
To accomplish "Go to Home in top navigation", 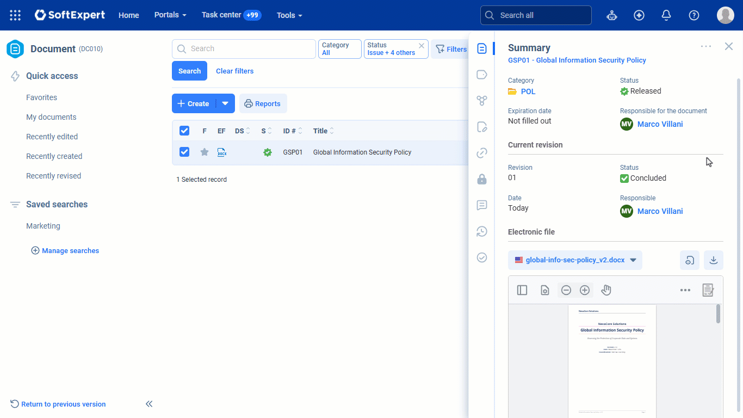I will 129,15.
